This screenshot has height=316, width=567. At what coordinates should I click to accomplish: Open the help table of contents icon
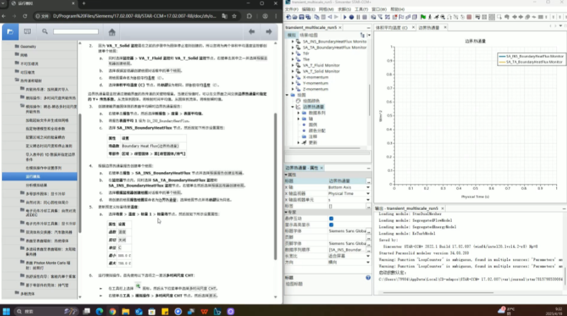[10, 31]
